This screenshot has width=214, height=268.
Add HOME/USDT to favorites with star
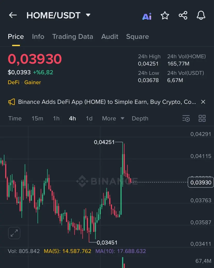pyautogui.click(x=165, y=16)
